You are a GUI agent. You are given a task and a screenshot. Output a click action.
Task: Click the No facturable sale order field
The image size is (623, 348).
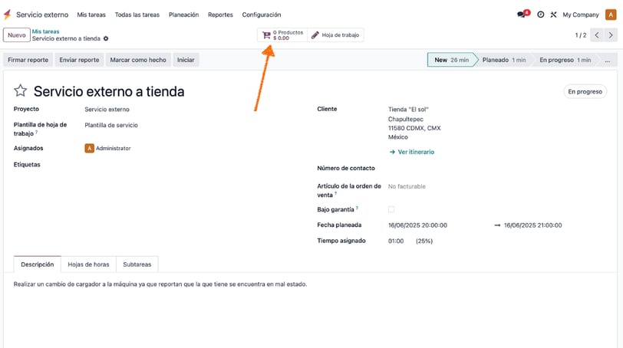point(407,186)
